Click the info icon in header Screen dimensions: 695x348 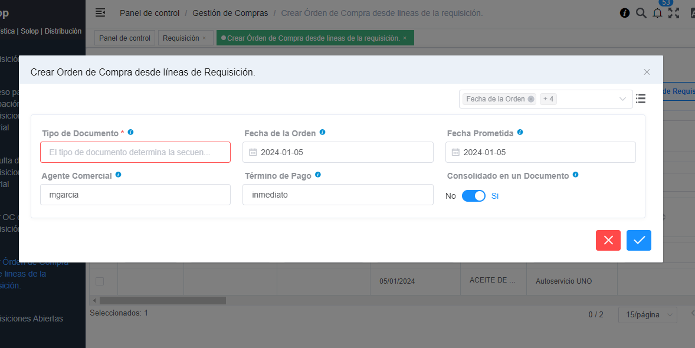point(625,13)
